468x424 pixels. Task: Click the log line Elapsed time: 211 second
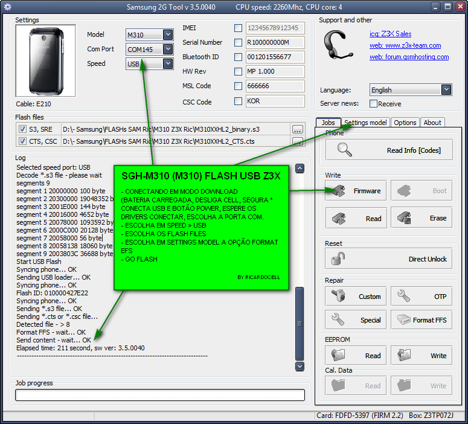pos(80,348)
